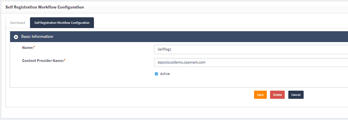Click the page heading Self Registration Workflow Configuration
The image size is (348, 120).
click(45, 7)
